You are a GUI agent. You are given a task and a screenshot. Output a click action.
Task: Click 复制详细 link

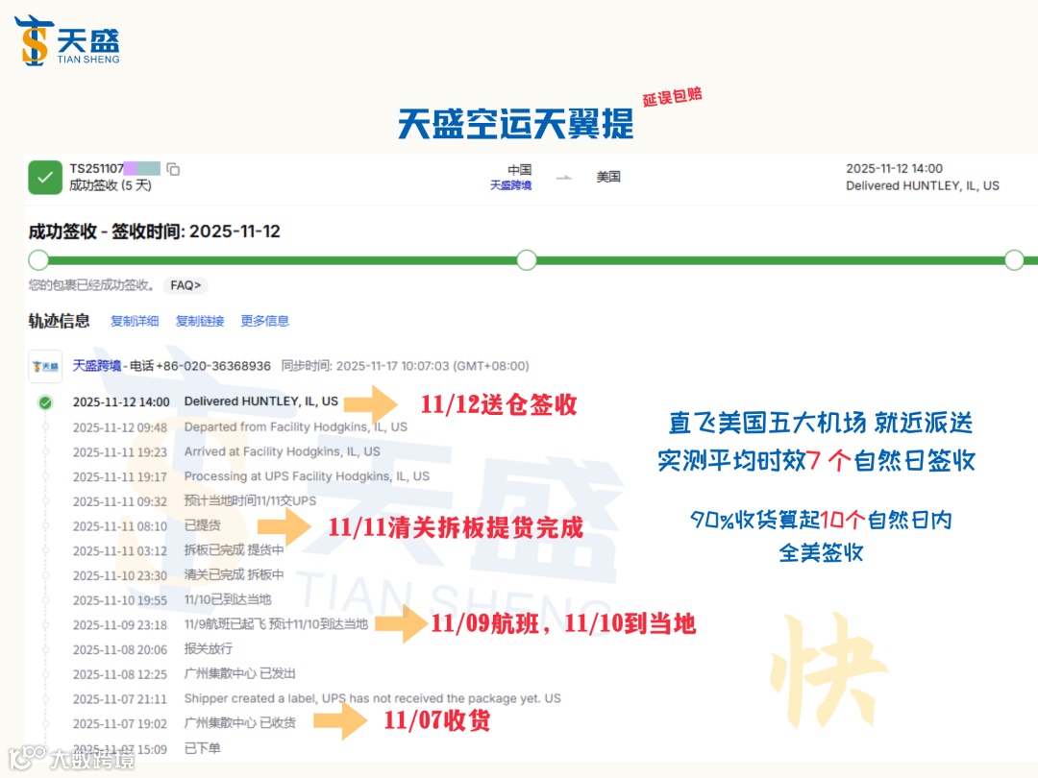(x=135, y=321)
